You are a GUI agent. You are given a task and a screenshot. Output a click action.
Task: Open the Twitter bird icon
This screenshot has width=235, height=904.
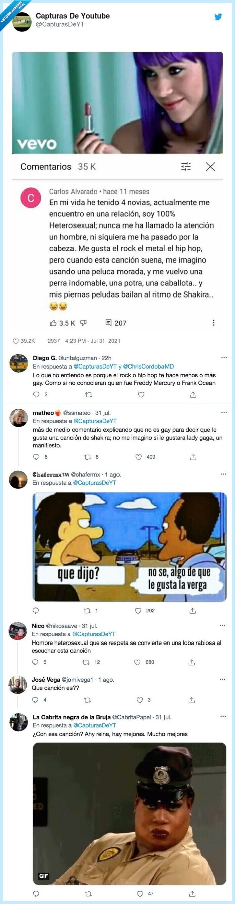coord(219,17)
